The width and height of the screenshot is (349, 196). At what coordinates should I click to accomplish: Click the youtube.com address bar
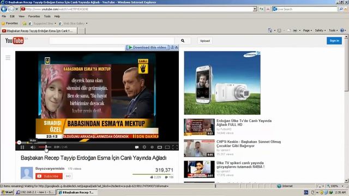pyautogui.click(x=137, y=9)
